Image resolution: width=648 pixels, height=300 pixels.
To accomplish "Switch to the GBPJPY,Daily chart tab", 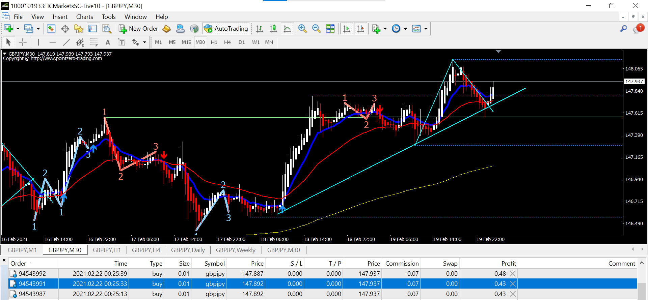I will pos(188,250).
